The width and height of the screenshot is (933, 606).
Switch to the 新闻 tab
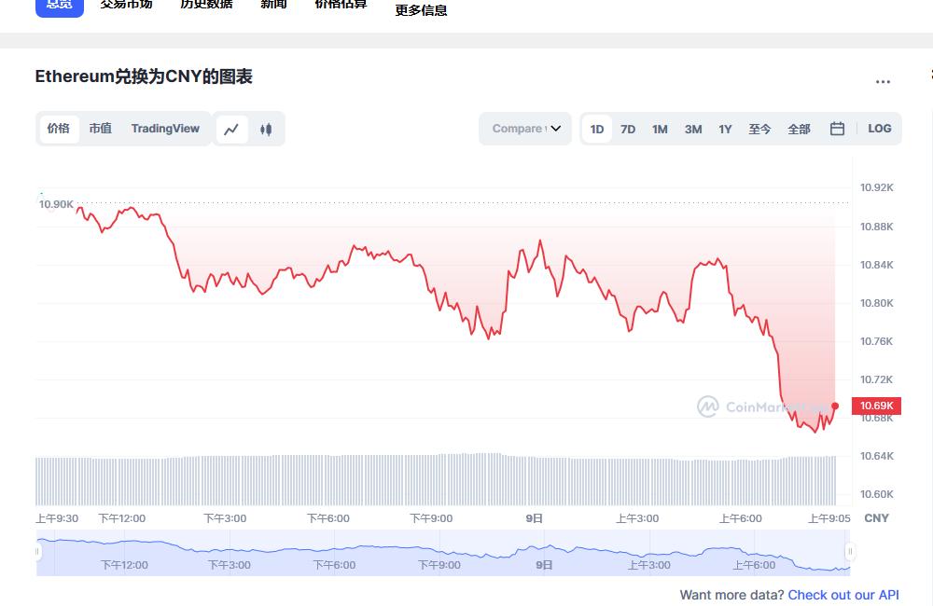point(273,5)
